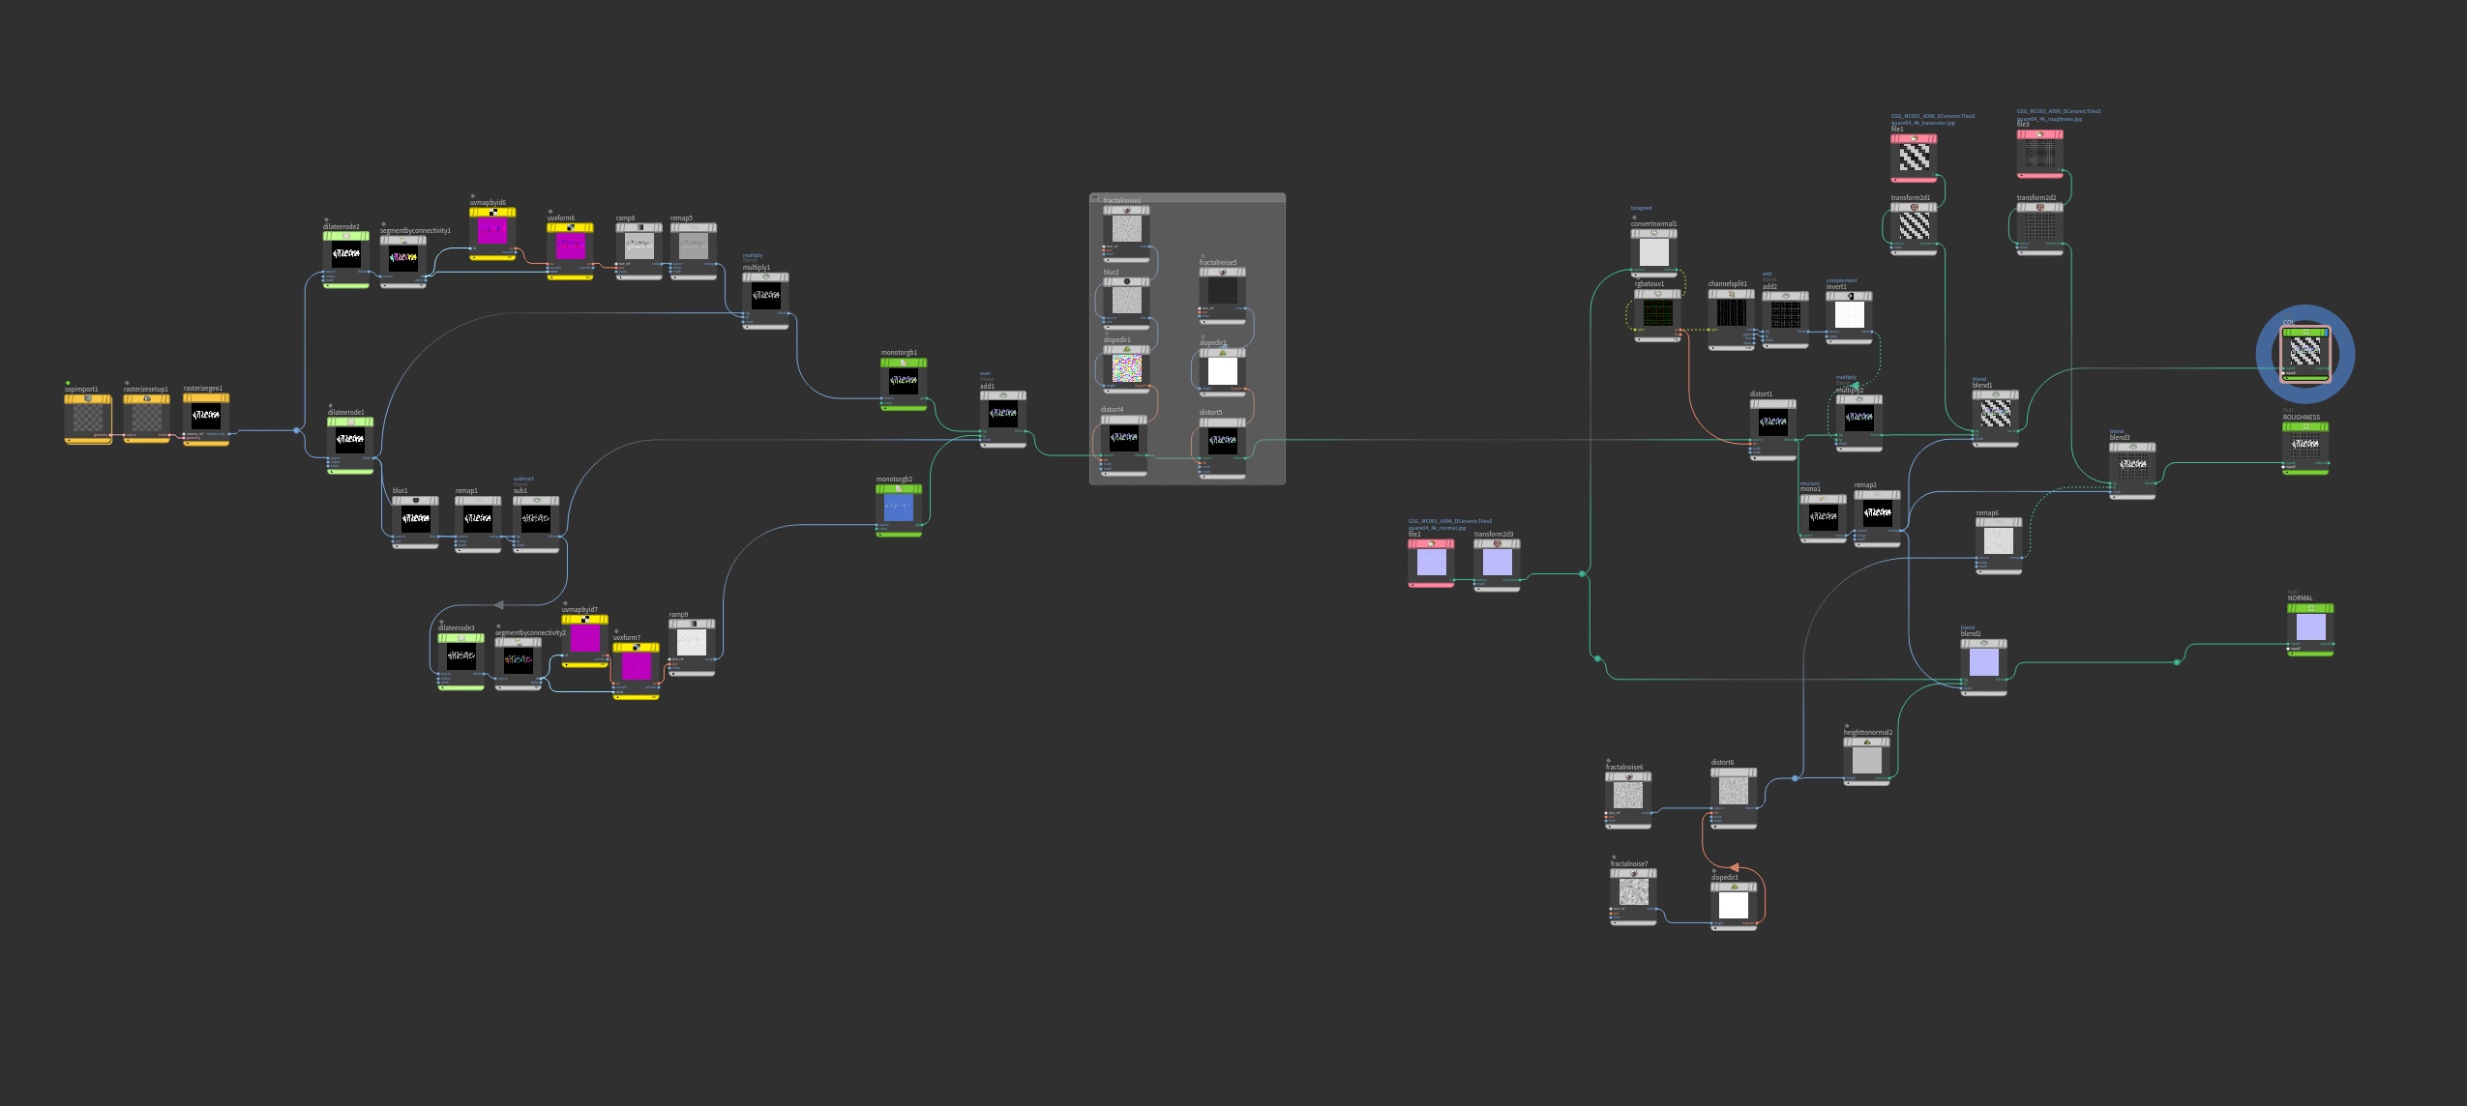Select the slopedir3 node

(x=1735, y=907)
